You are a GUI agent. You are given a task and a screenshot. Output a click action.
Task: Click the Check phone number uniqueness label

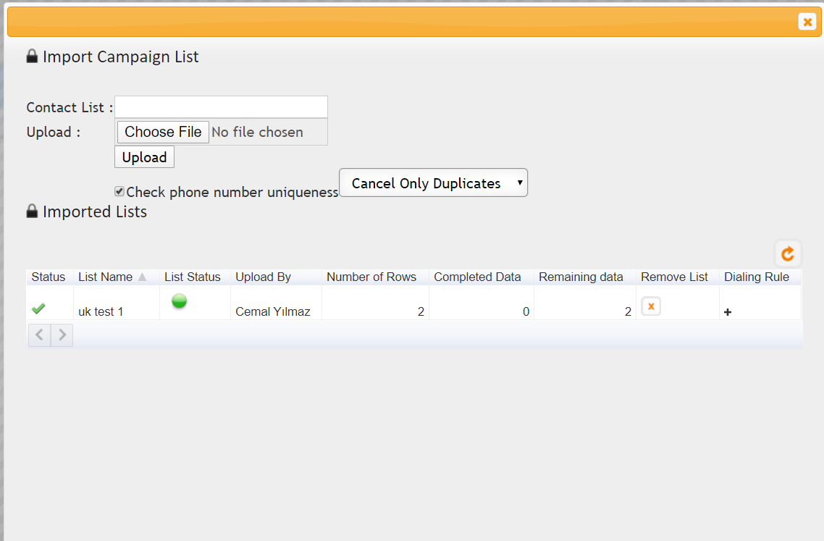click(x=232, y=193)
